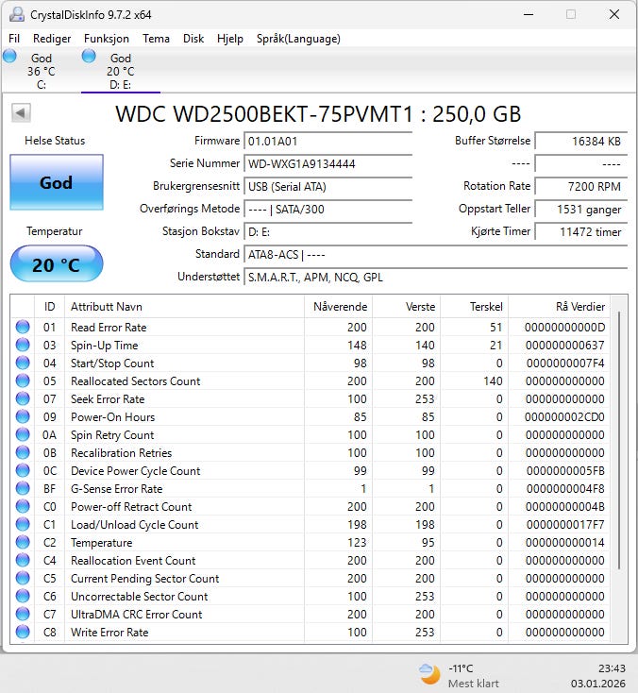
Task: Click the Serie Nummer value field
Action: (x=327, y=163)
